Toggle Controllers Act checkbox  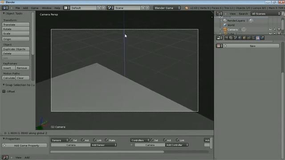(165, 140)
